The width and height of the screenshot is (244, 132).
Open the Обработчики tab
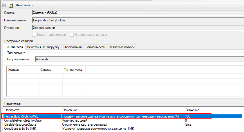(73, 47)
